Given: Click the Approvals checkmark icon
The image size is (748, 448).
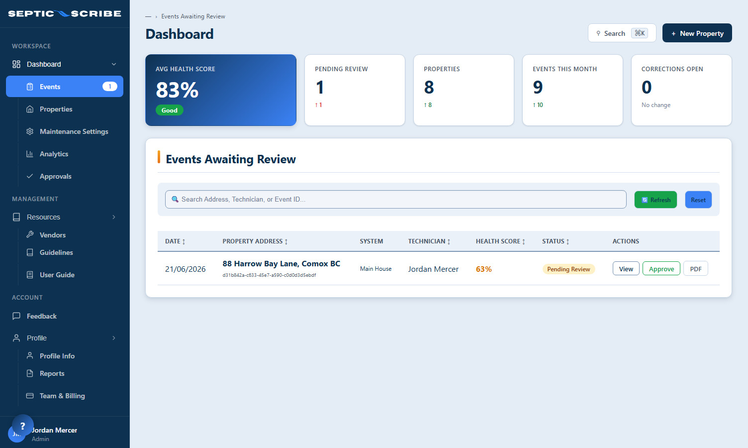Looking at the screenshot, I should 30,176.
